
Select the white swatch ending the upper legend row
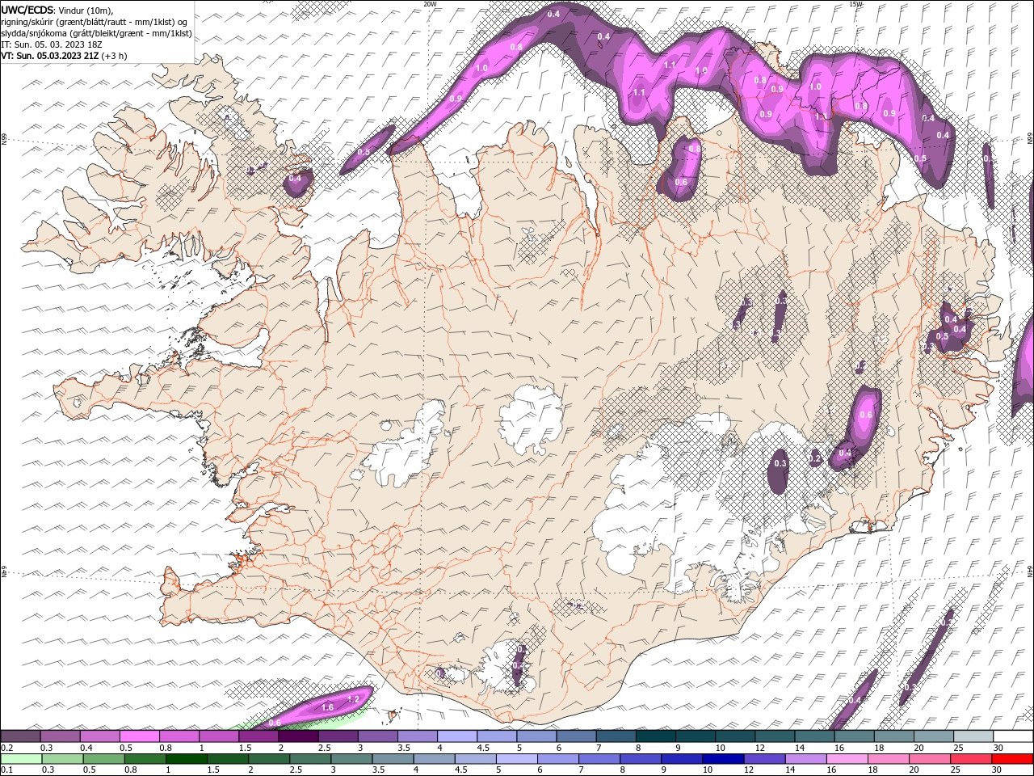tap(1013, 736)
